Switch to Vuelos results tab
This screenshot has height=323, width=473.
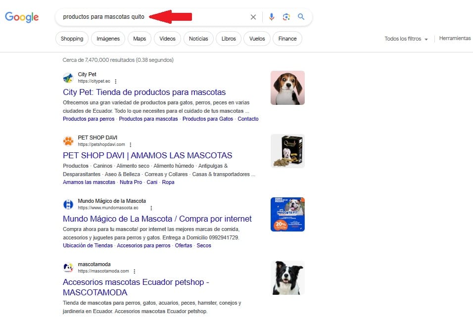tap(257, 39)
